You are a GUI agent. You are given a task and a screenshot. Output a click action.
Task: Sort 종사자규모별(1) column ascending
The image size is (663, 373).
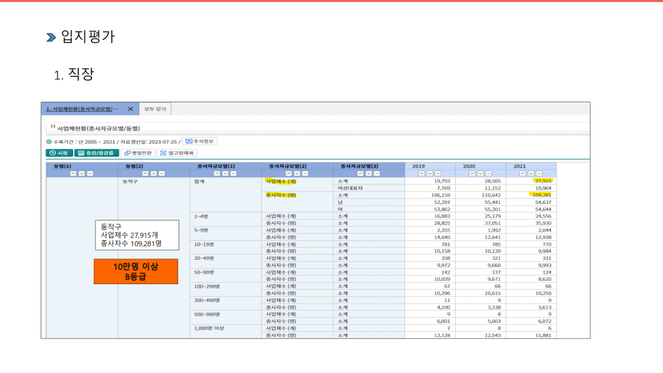(217, 173)
